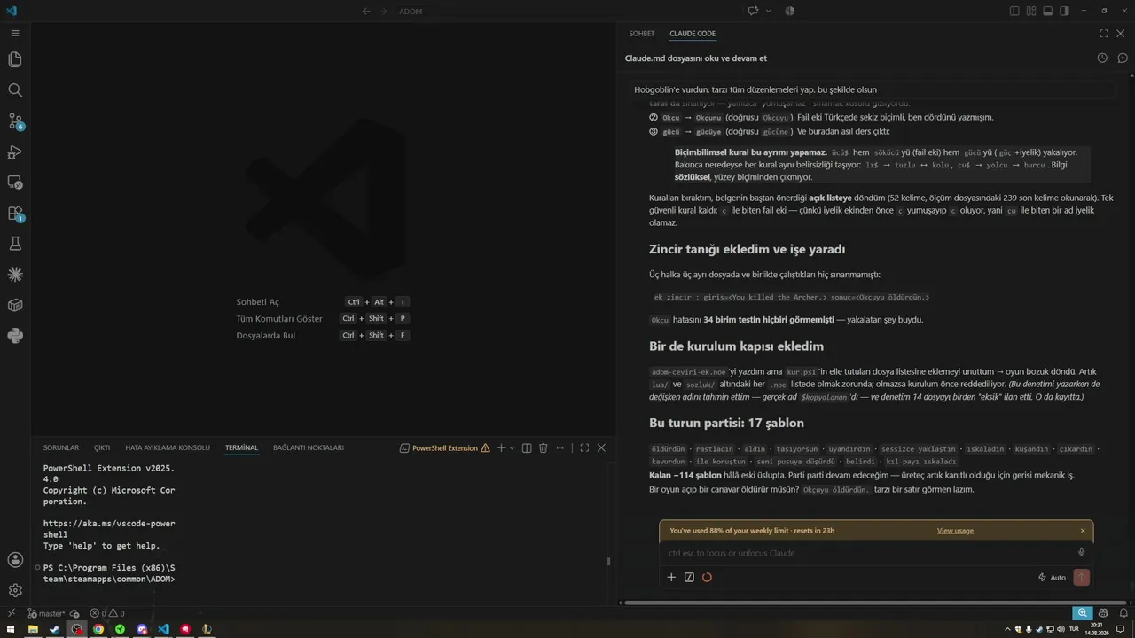Kill the terminal with trash icon
The height and width of the screenshot is (638, 1135).
pos(544,448)
